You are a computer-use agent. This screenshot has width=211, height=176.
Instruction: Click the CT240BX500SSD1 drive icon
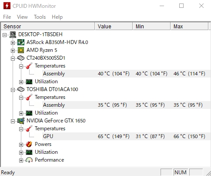click(21, 58)
